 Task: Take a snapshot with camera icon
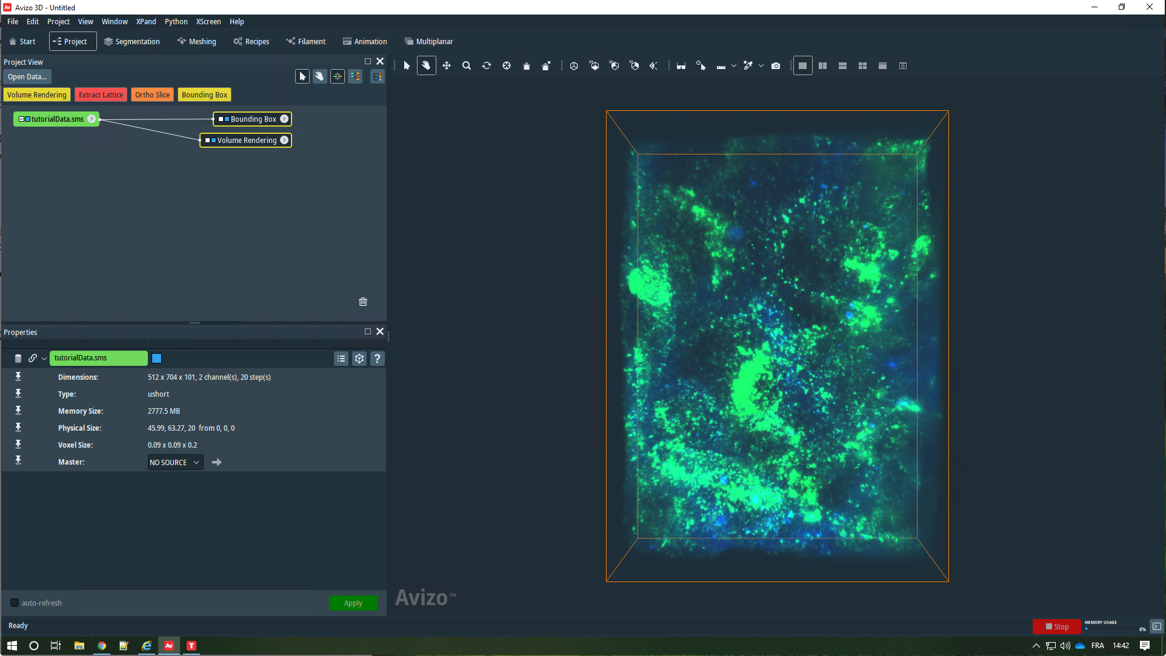776,65
